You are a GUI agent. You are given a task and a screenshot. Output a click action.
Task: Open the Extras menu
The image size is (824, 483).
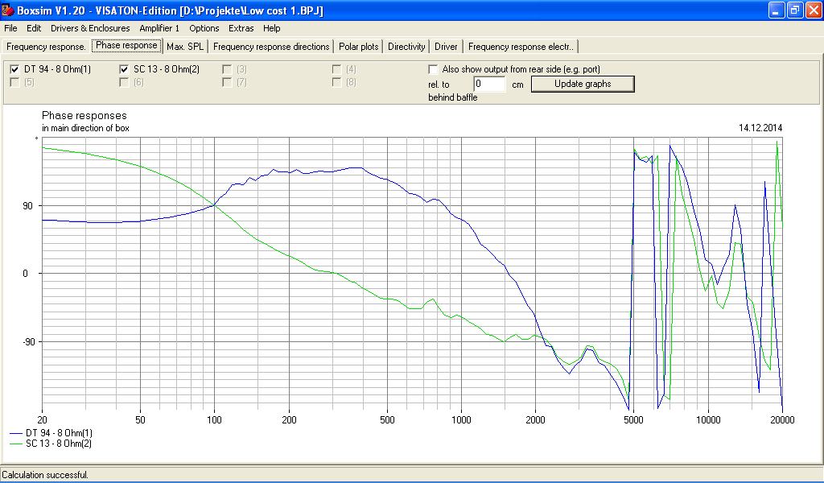point(241,28)
